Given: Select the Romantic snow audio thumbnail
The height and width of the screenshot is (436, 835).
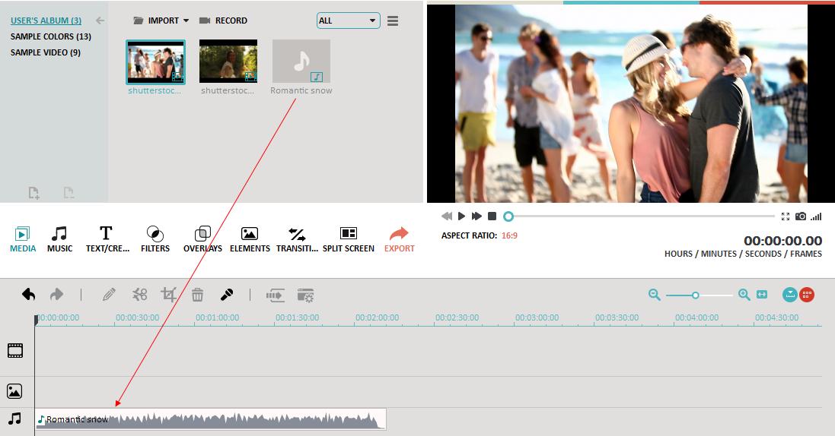Looking at the screenshot, I should coord(301,62).
